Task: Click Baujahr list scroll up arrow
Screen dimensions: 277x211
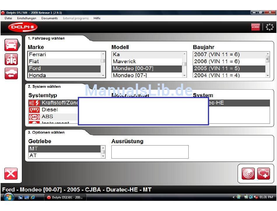Action: pyautogui.click(x=268, y=54)
